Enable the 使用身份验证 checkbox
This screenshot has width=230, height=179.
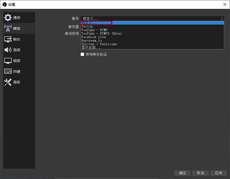tap(82, 54)
